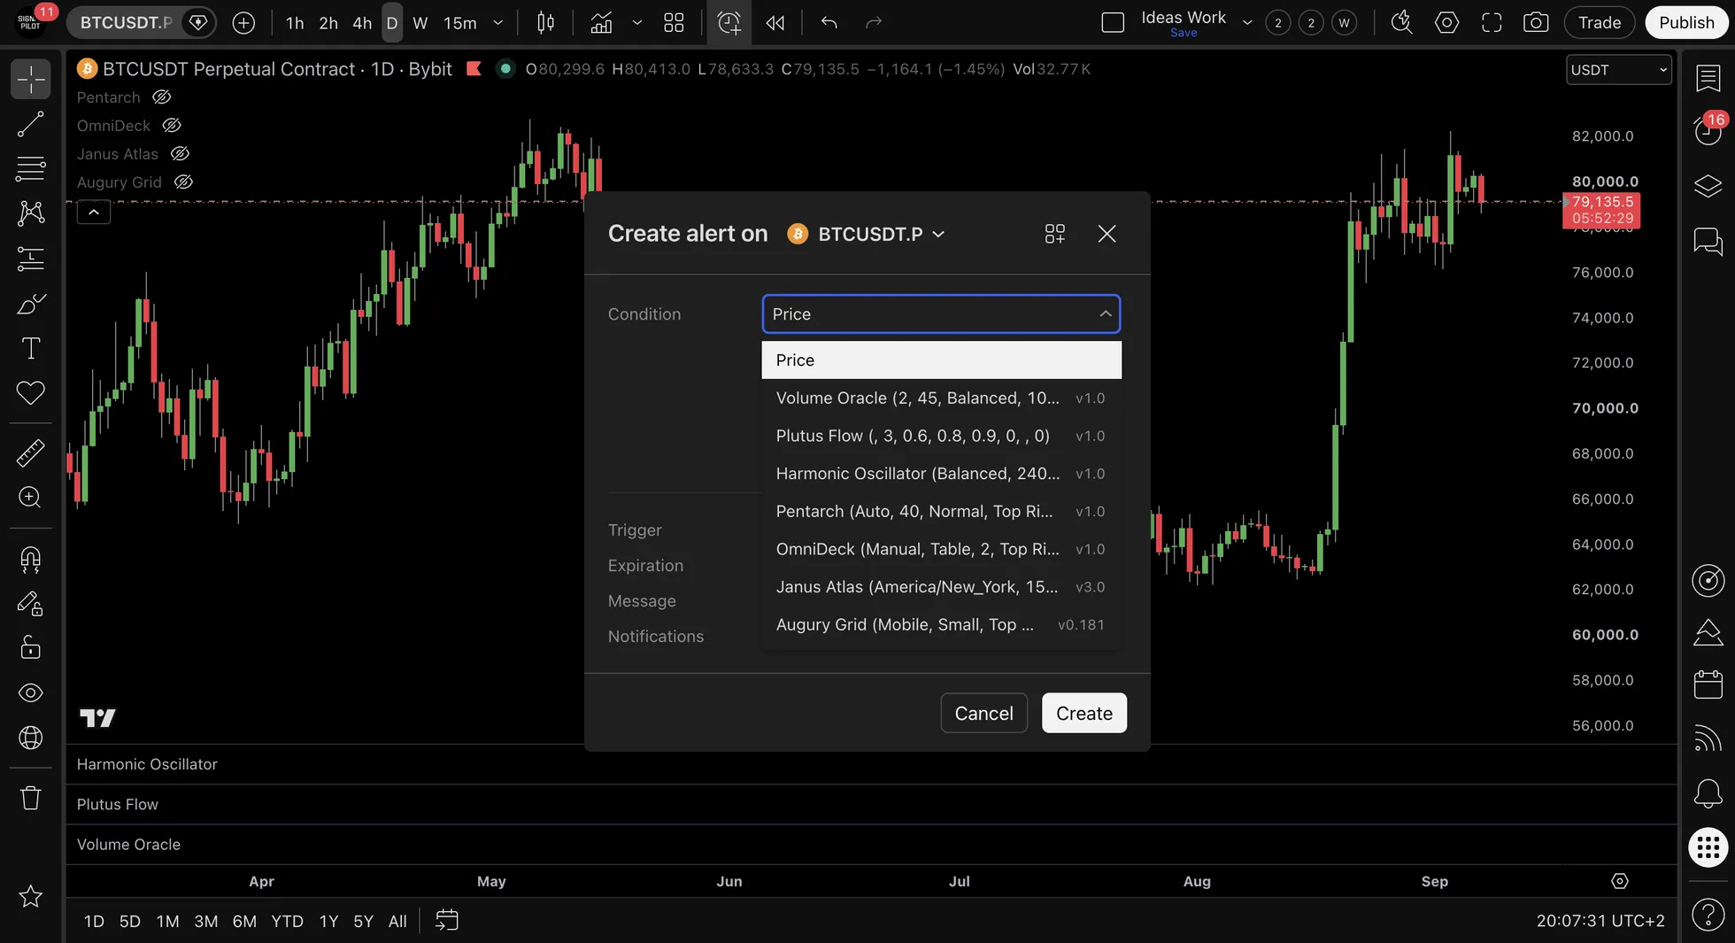
Task: Click the create alert clock icon
Action: click(x=729, y=23)
